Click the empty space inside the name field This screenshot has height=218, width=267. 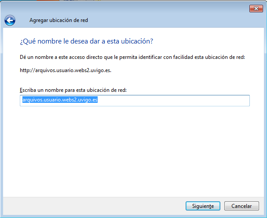tap(176, 101)
